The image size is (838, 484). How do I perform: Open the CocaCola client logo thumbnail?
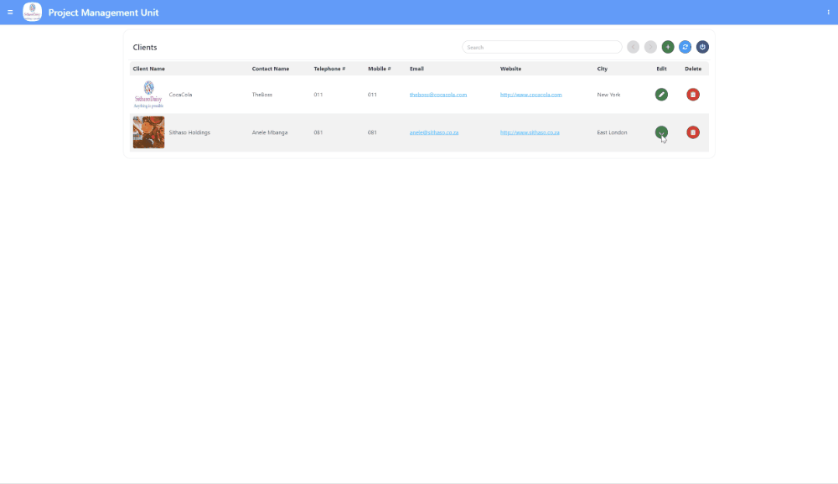(x=148, y=95)
